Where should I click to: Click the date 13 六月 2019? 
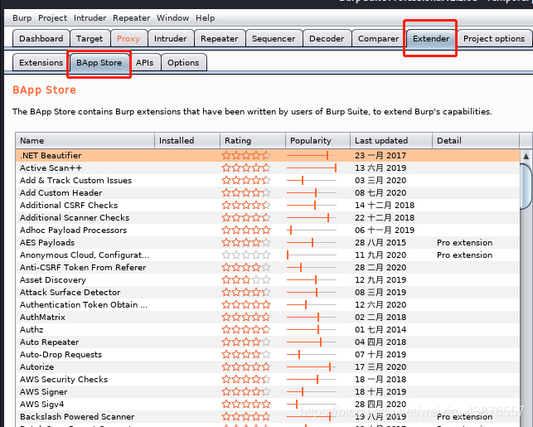(x=380, y=168)
